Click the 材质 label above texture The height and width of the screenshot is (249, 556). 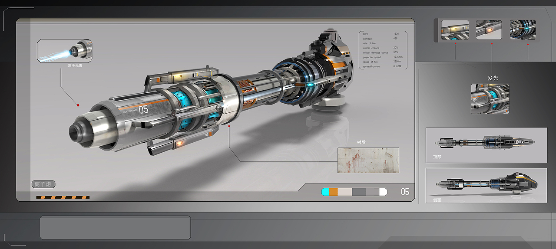click(x=361, y=142)
